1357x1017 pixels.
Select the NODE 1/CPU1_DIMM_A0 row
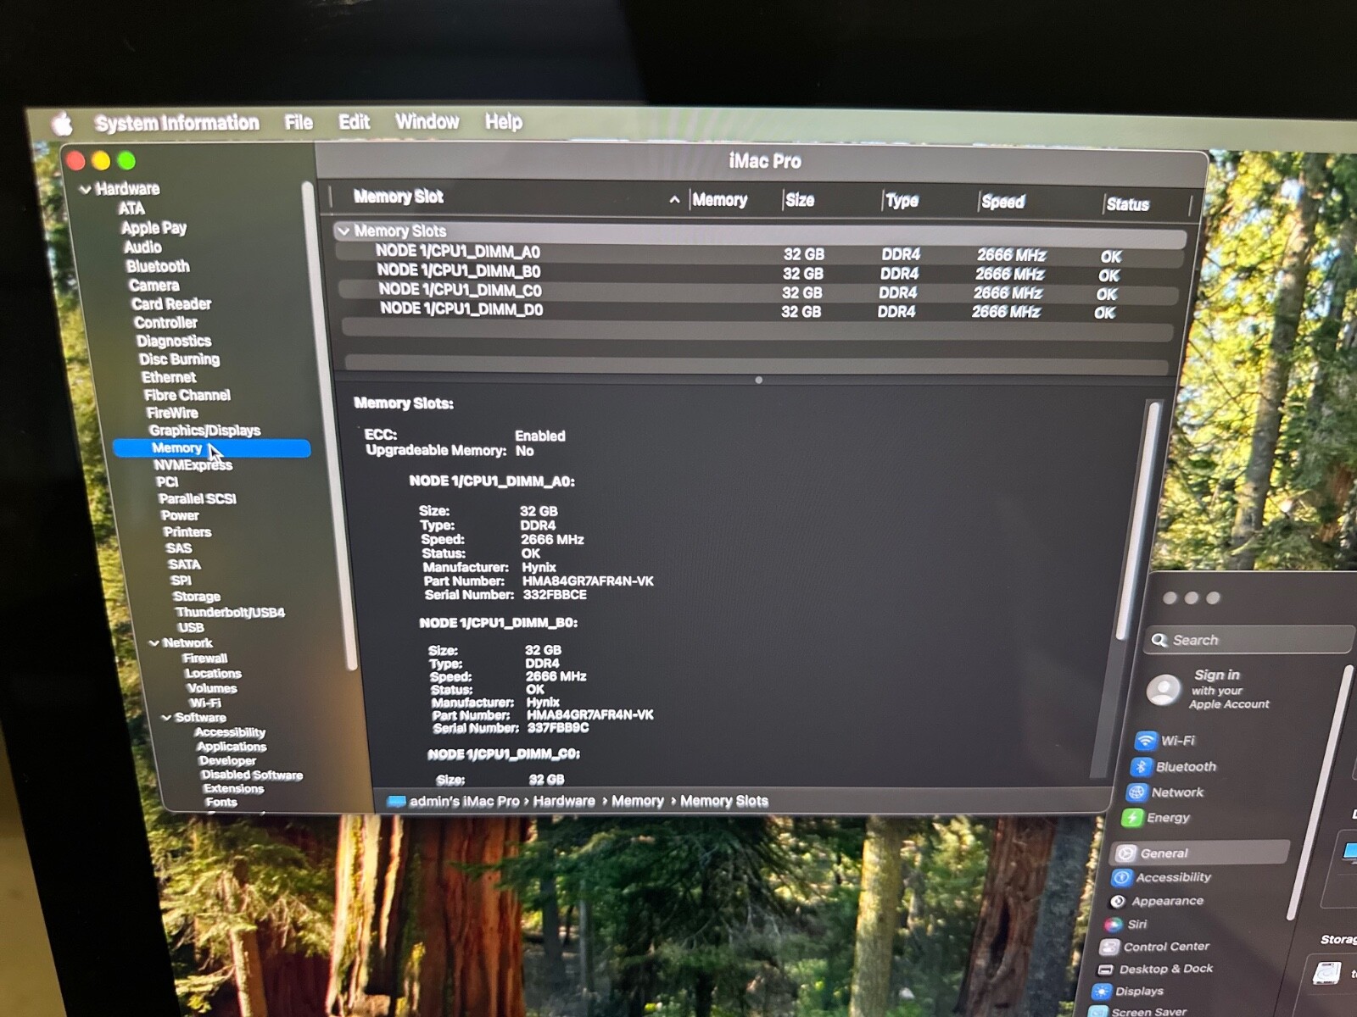760,253
